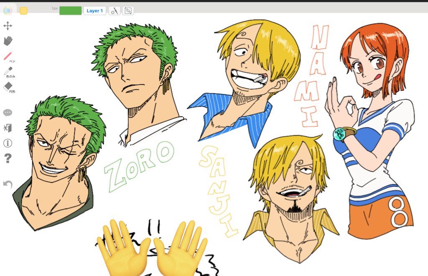Open the question mark help
Screen dimensions: 428x276
coord(8,158)
